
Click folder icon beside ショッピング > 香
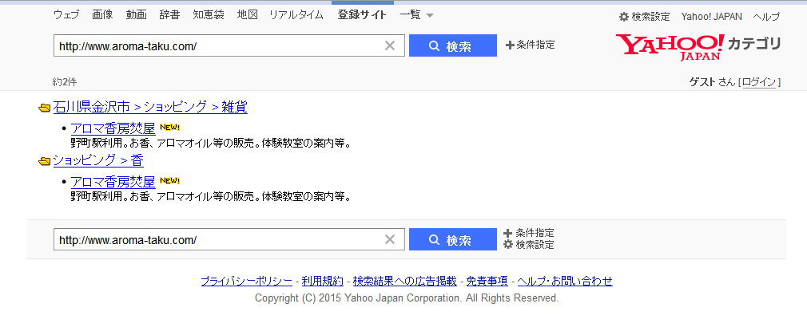pyautogui.click(x=45, y=161)
